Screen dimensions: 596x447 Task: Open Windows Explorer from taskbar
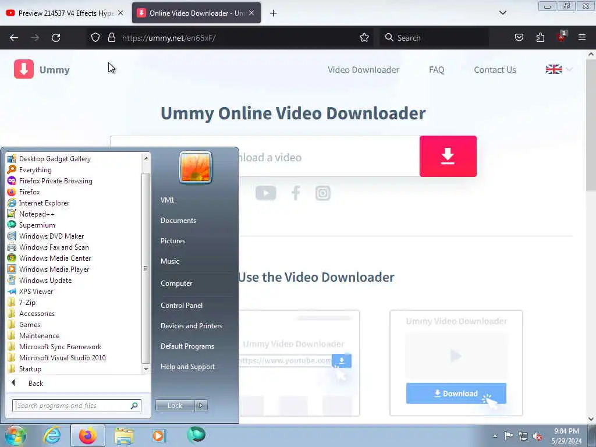124,435
